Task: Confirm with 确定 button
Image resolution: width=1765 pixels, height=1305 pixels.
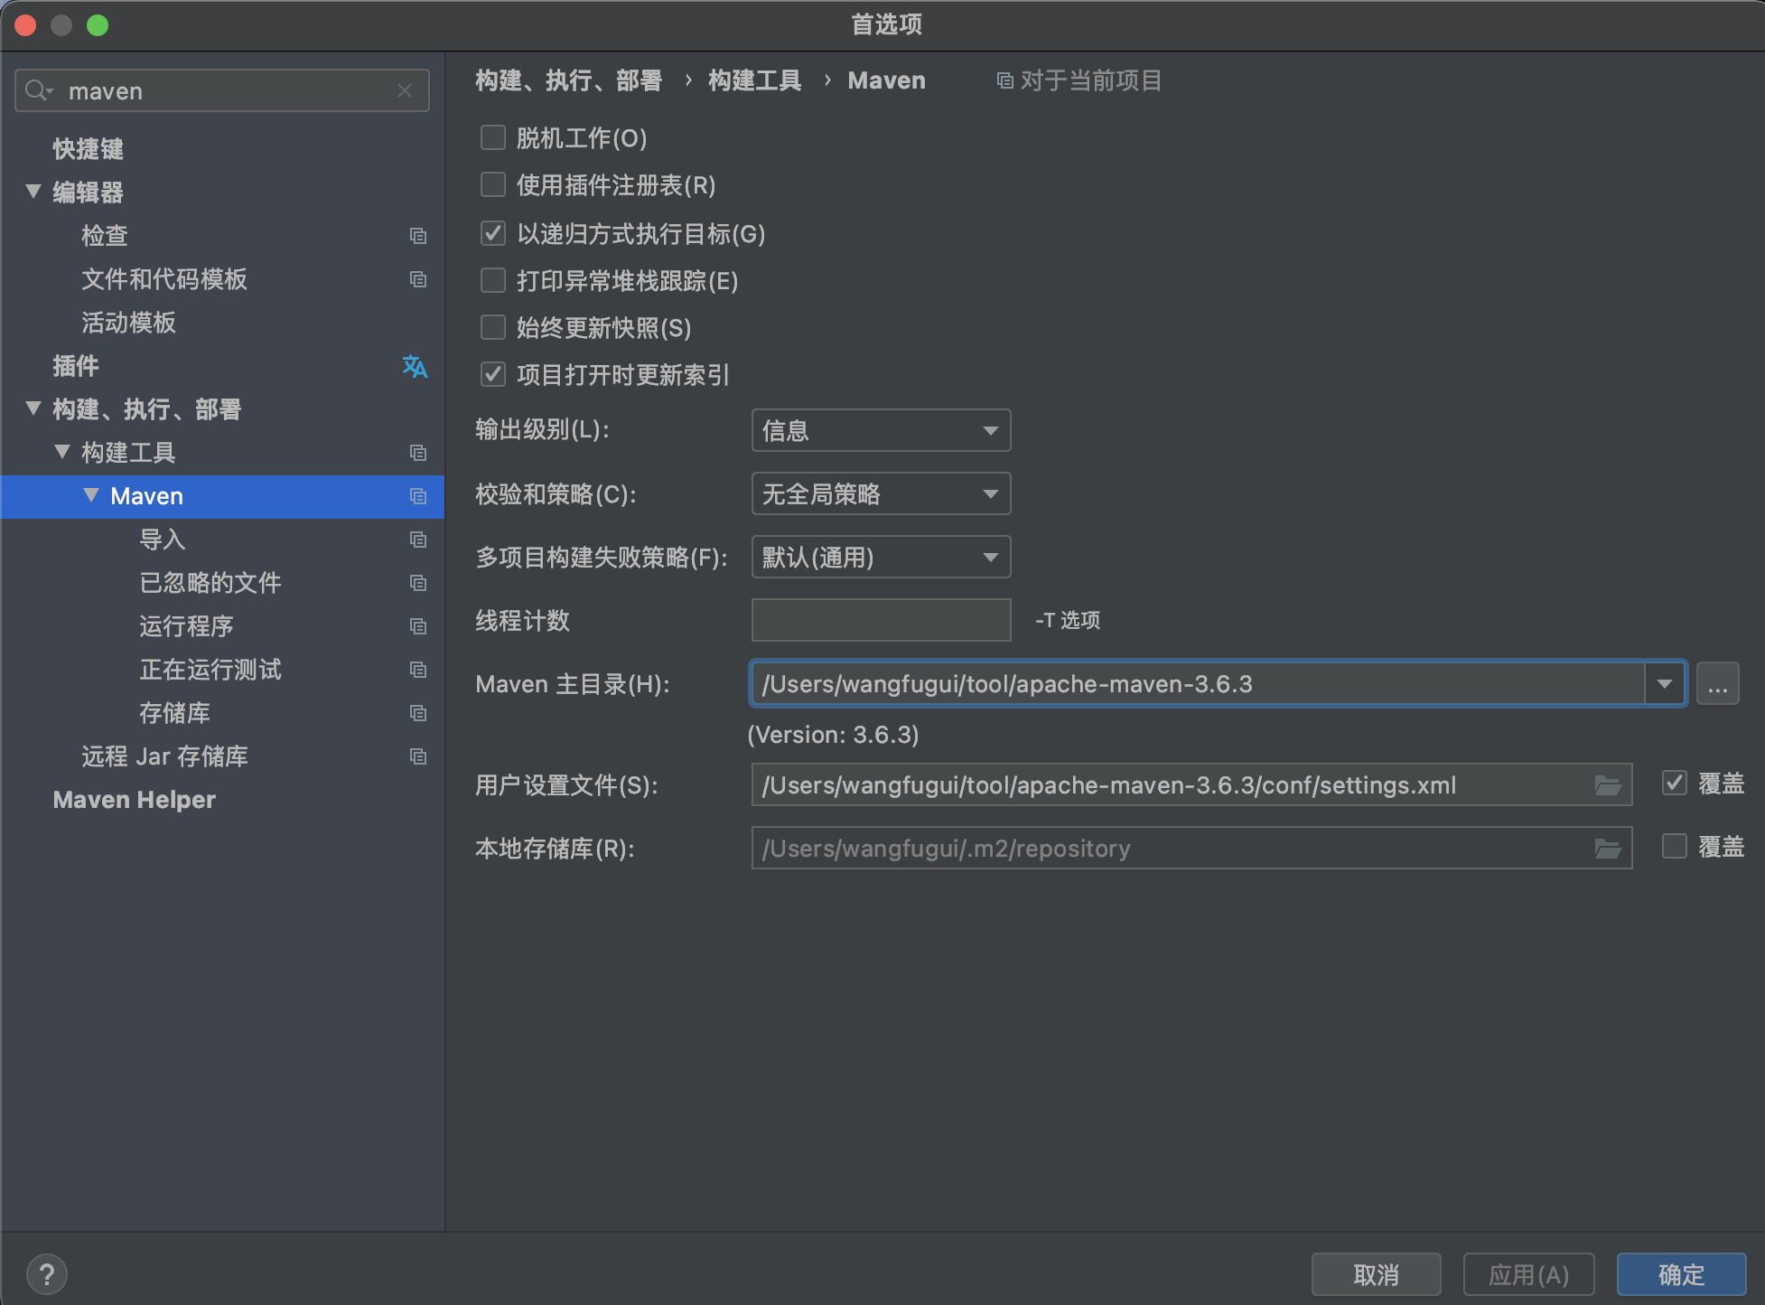Action: pyautogui.click(x=1681, y=1274)
